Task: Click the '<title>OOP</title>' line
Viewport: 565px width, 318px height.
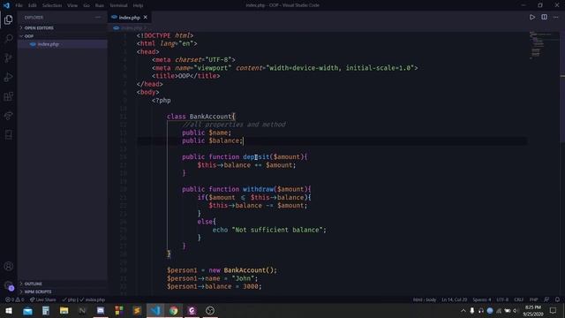Action: pos(186,76)
